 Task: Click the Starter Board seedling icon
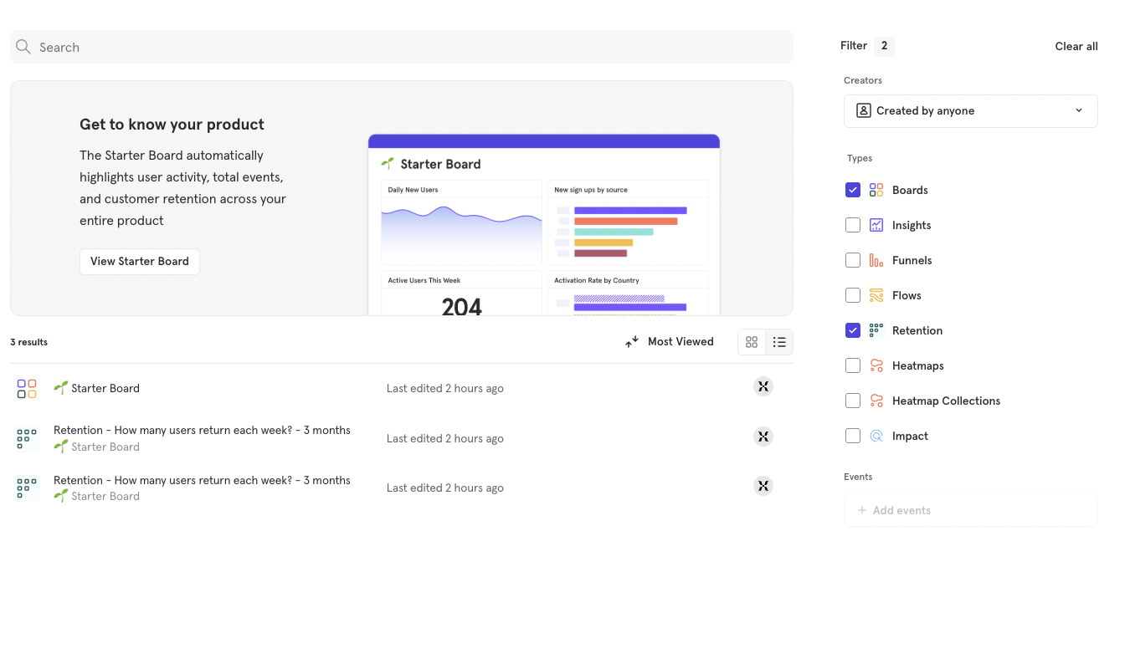(60, 388)
